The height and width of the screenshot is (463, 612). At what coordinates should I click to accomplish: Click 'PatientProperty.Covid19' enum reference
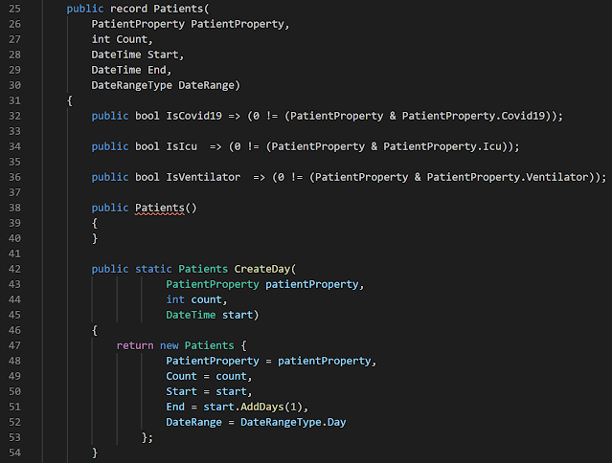[x=473, y=116]
